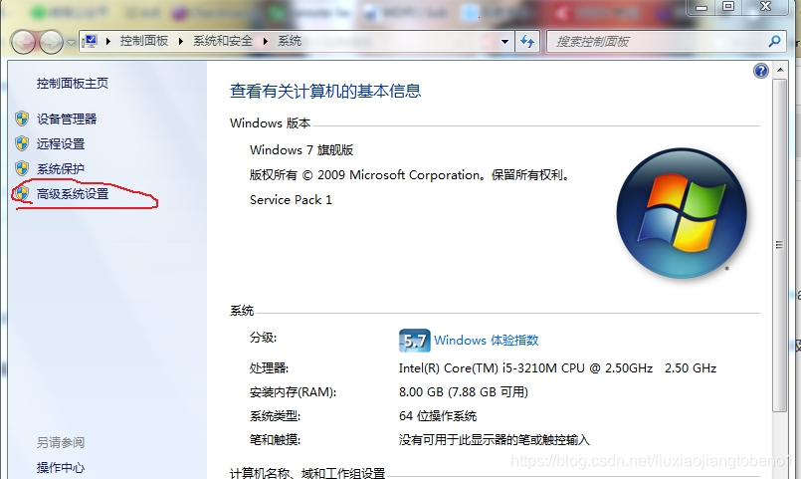801x479 pixels.
Task: Click shield icon beside 设备管理器
Action: click(x=22, y=119)
